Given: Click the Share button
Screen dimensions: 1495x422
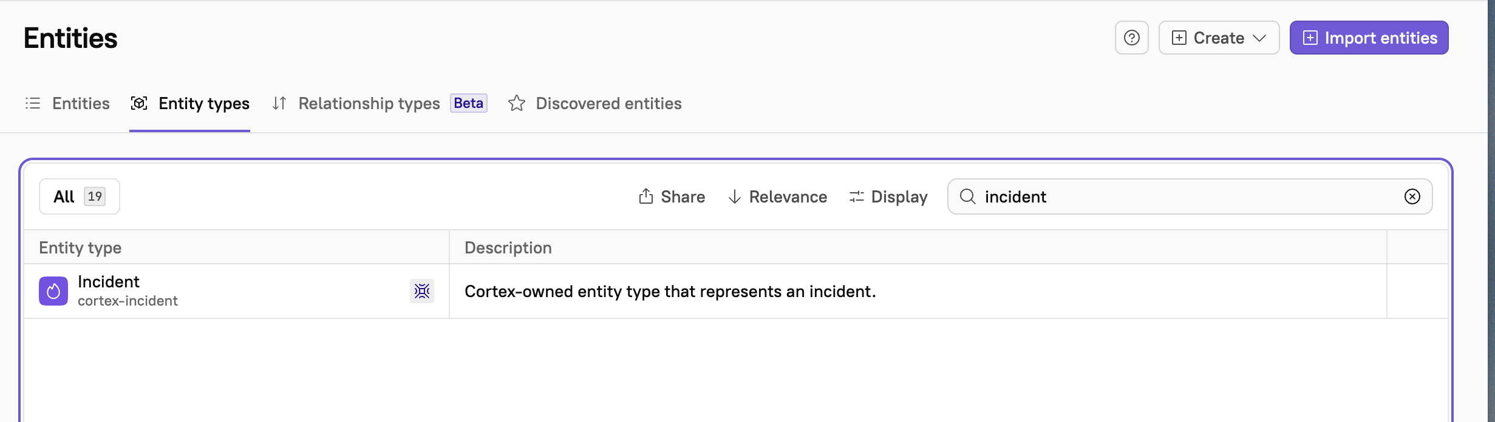Looking at the screenshot, I should (672, 197).
